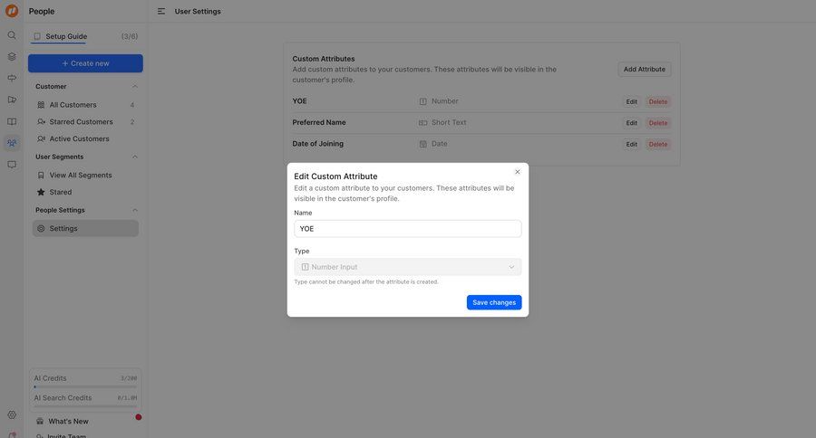Edit the Preferred Name attribute
This screenshot has width=816, height=438.
pos(631,123)
